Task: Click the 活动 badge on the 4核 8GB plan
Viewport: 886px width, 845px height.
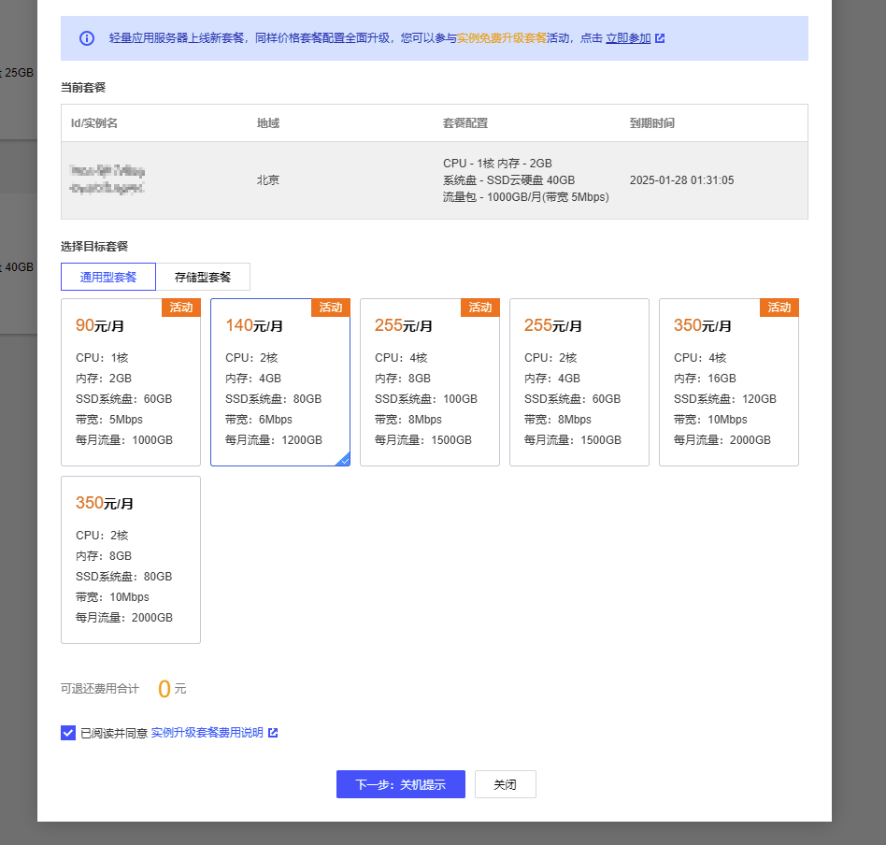Action: click(x=480, y=308)
